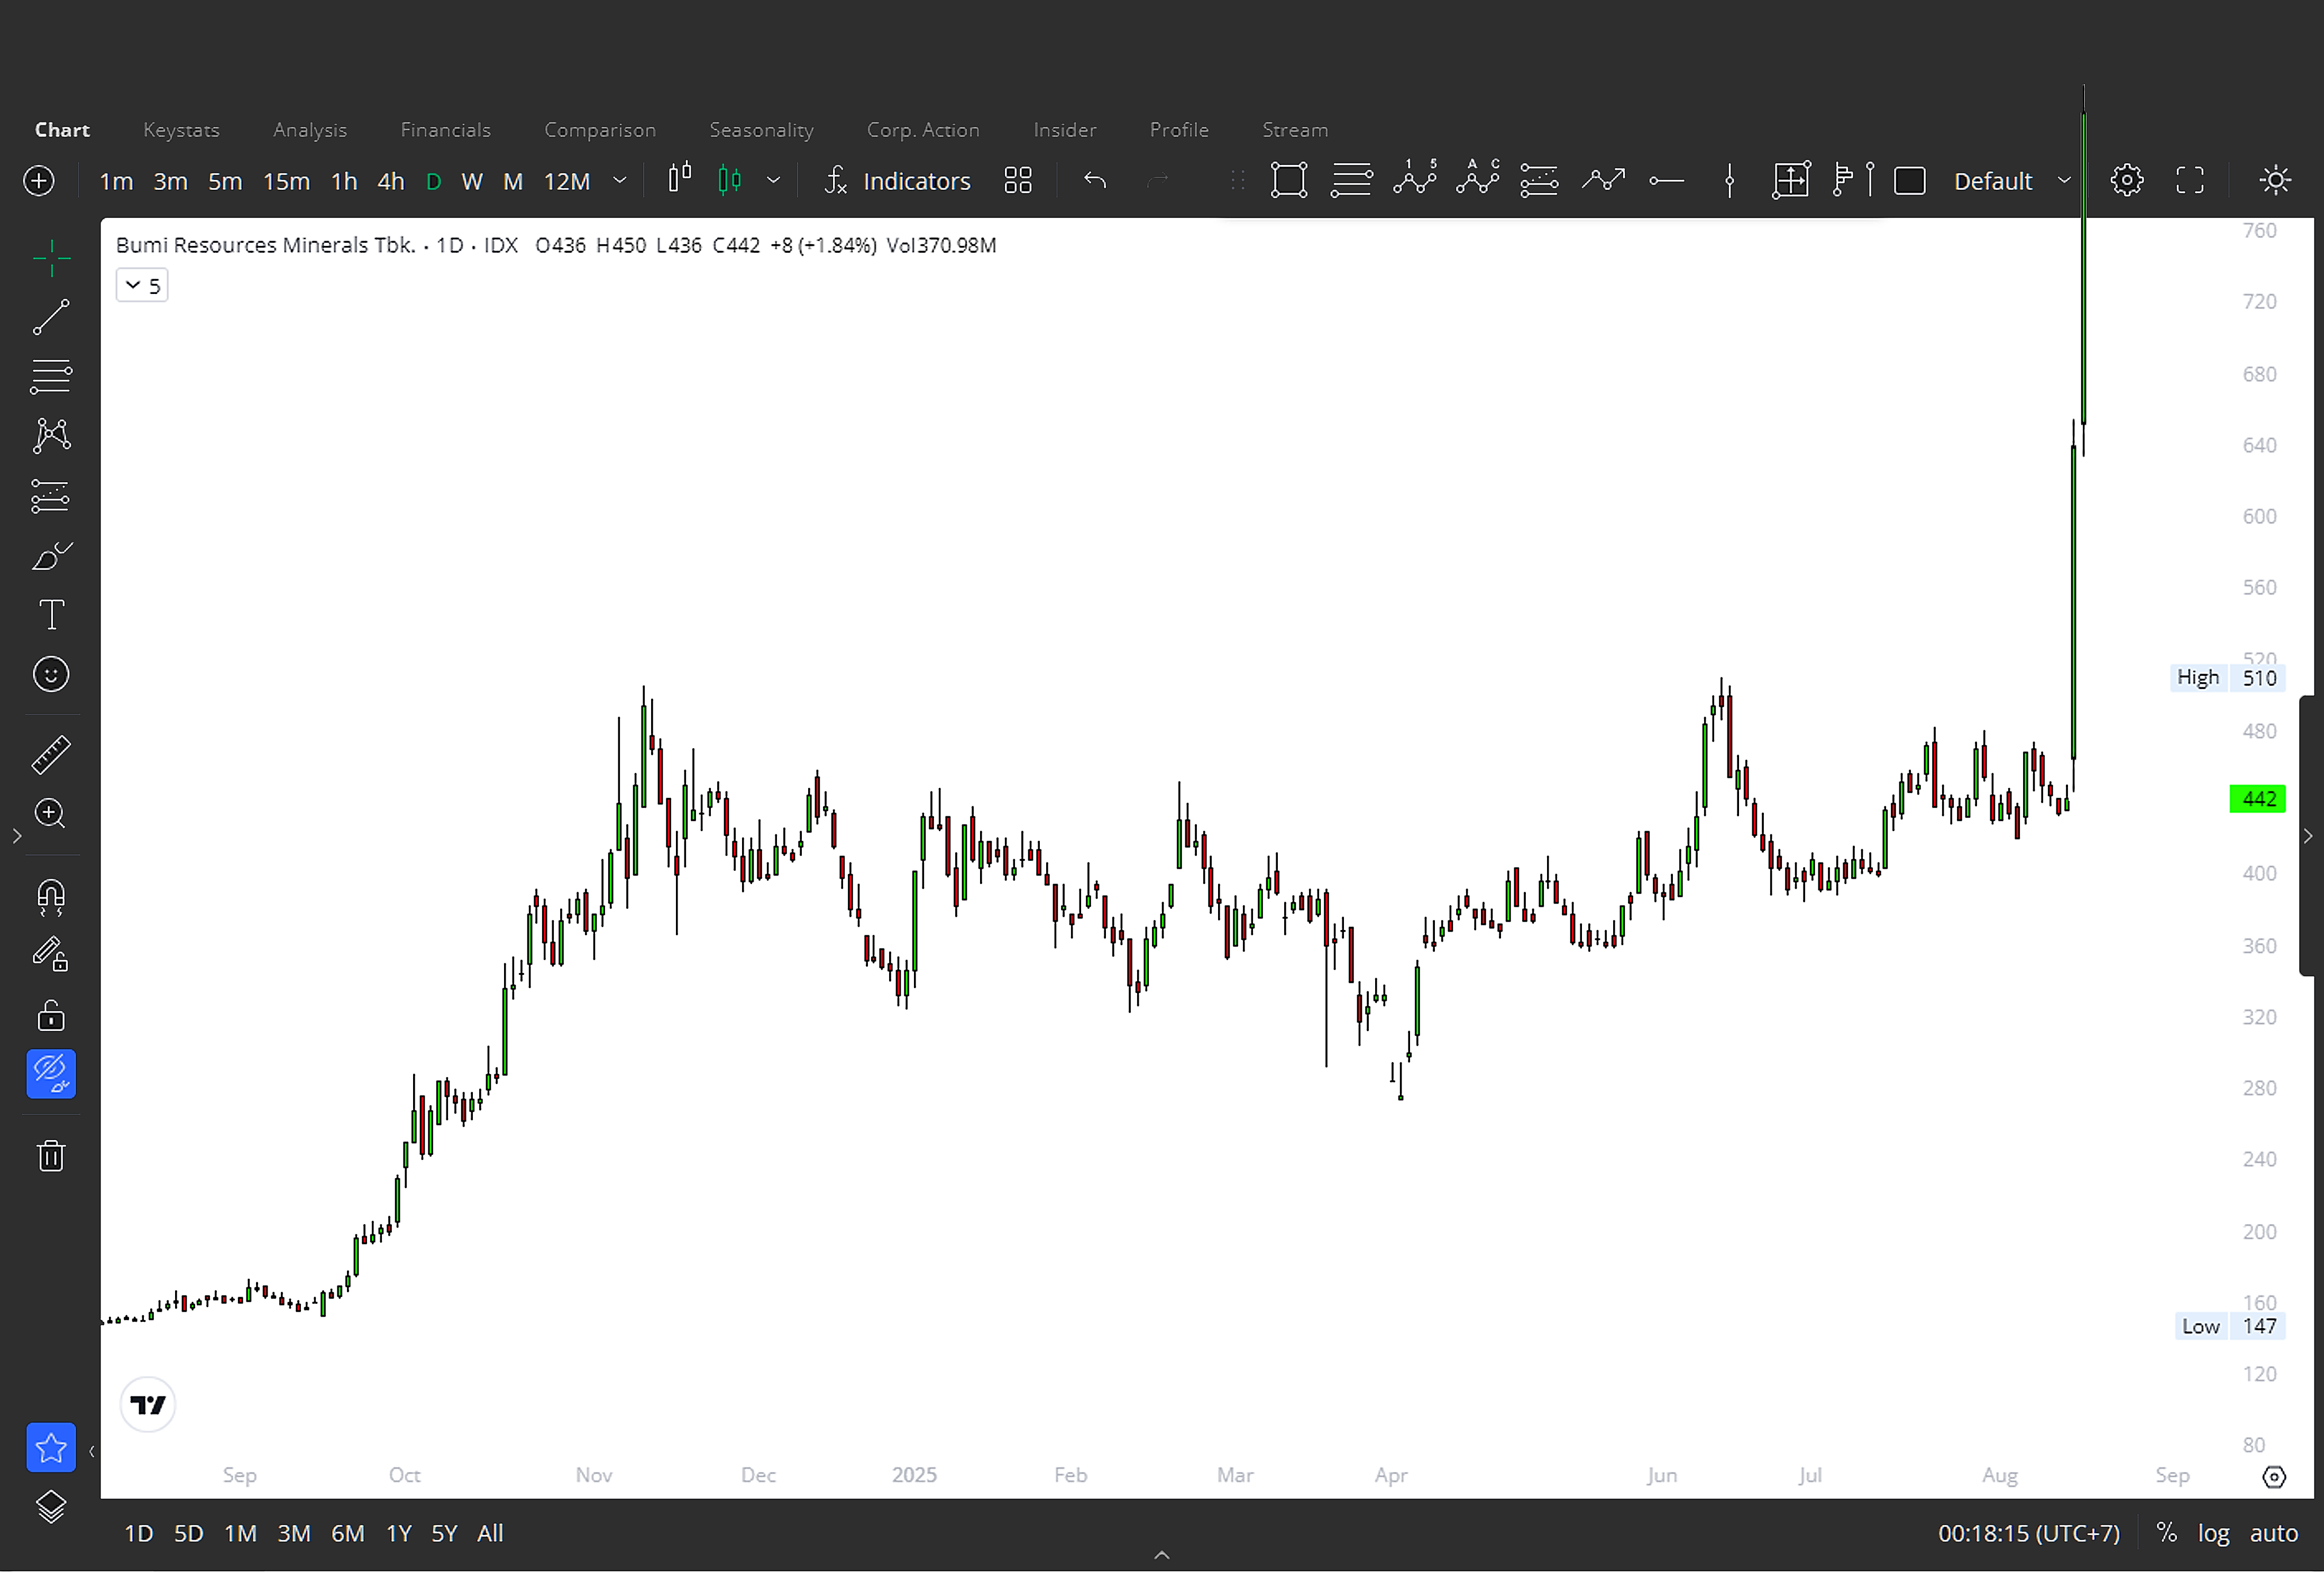Select the ruler measure tool
This screenshot has width=2324, height=1573.
tap(51, 755)
